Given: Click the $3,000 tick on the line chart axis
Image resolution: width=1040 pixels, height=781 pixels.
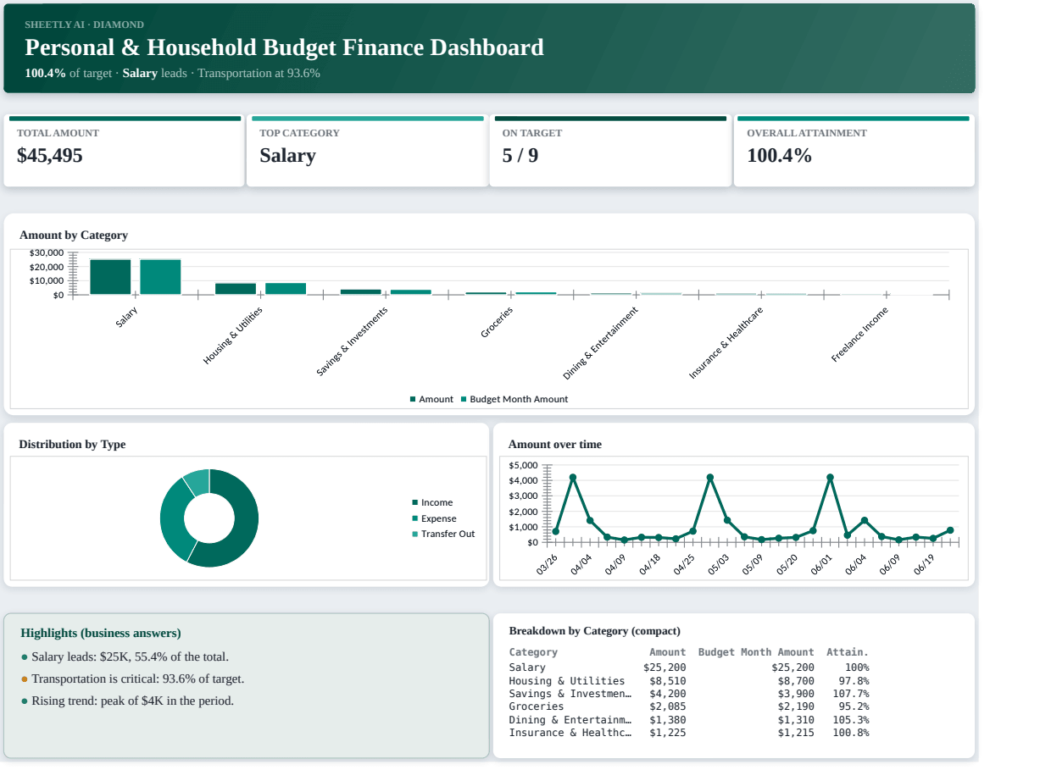Looking at the screenshot, I should (x=523, y=496).
